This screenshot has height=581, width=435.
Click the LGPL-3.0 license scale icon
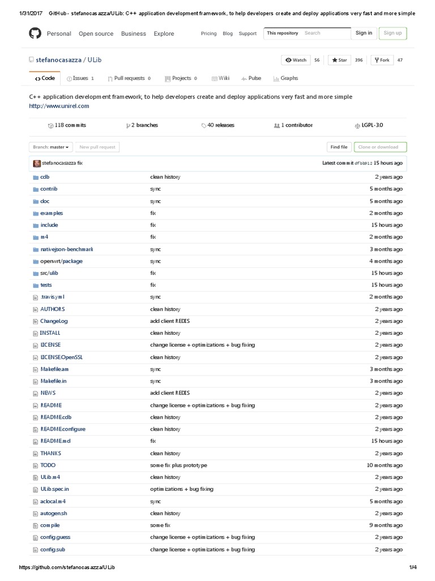pyautogui.click(x=357, y=125)
